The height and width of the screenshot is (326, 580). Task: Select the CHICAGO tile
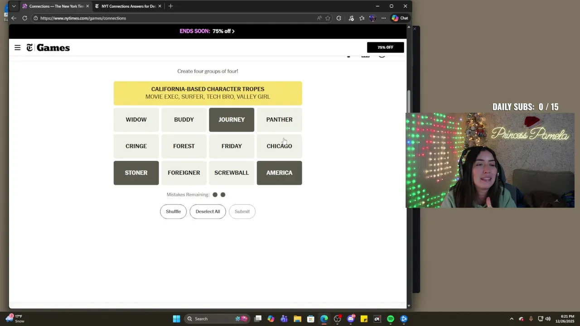coord(279,146)
